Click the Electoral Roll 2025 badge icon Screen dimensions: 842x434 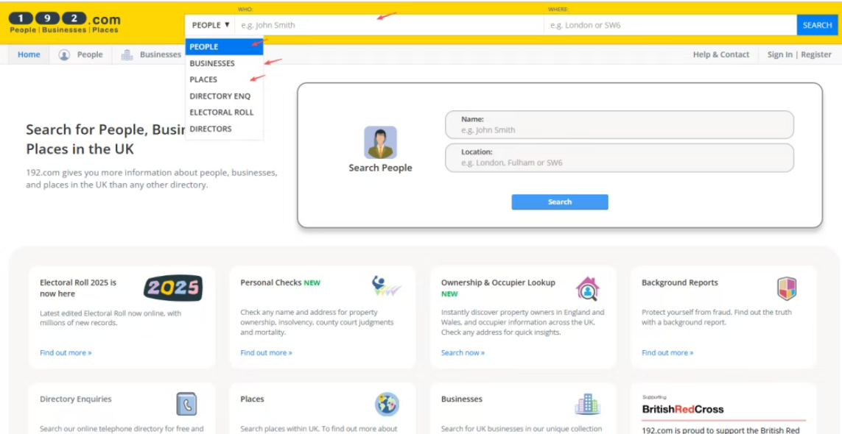173,288
